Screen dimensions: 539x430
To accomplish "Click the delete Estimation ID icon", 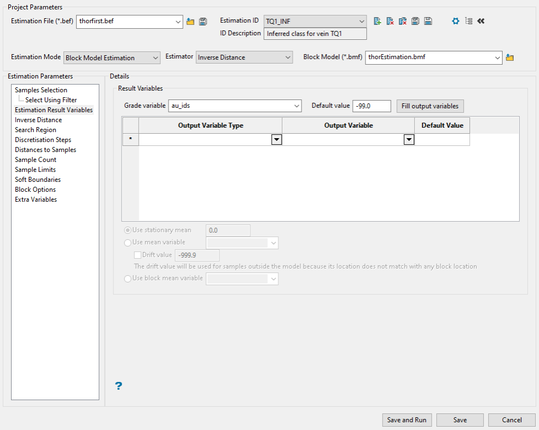I will [390, 21].
